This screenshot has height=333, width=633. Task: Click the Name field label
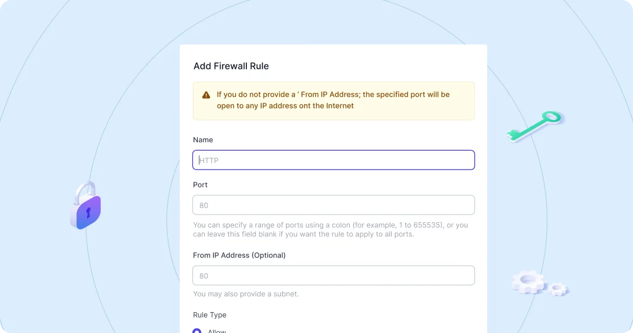[203, 139]
